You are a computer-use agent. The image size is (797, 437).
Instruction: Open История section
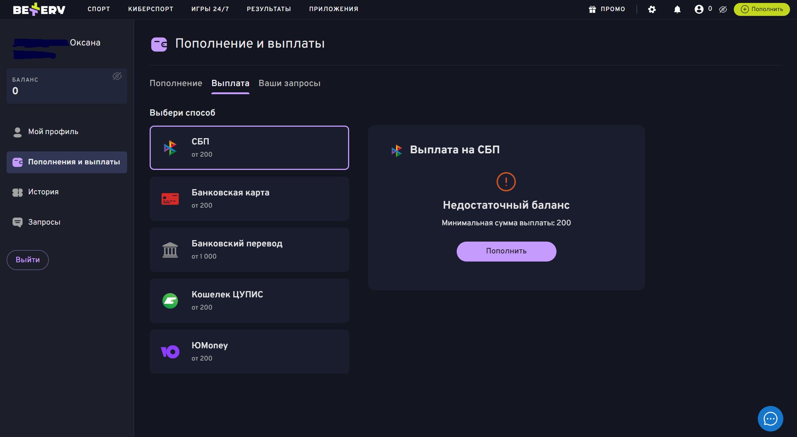pyautogui.click(x=43, y=192)
